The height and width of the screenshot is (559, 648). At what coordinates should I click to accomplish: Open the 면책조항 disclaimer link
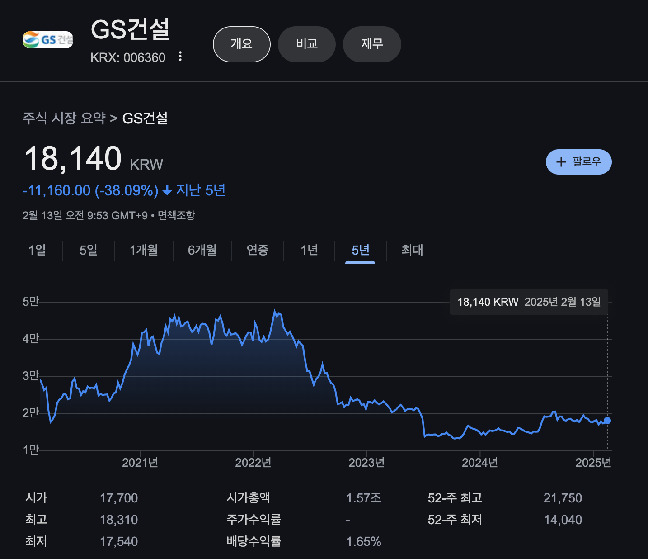pyautogui.click(x=176, y=215)
